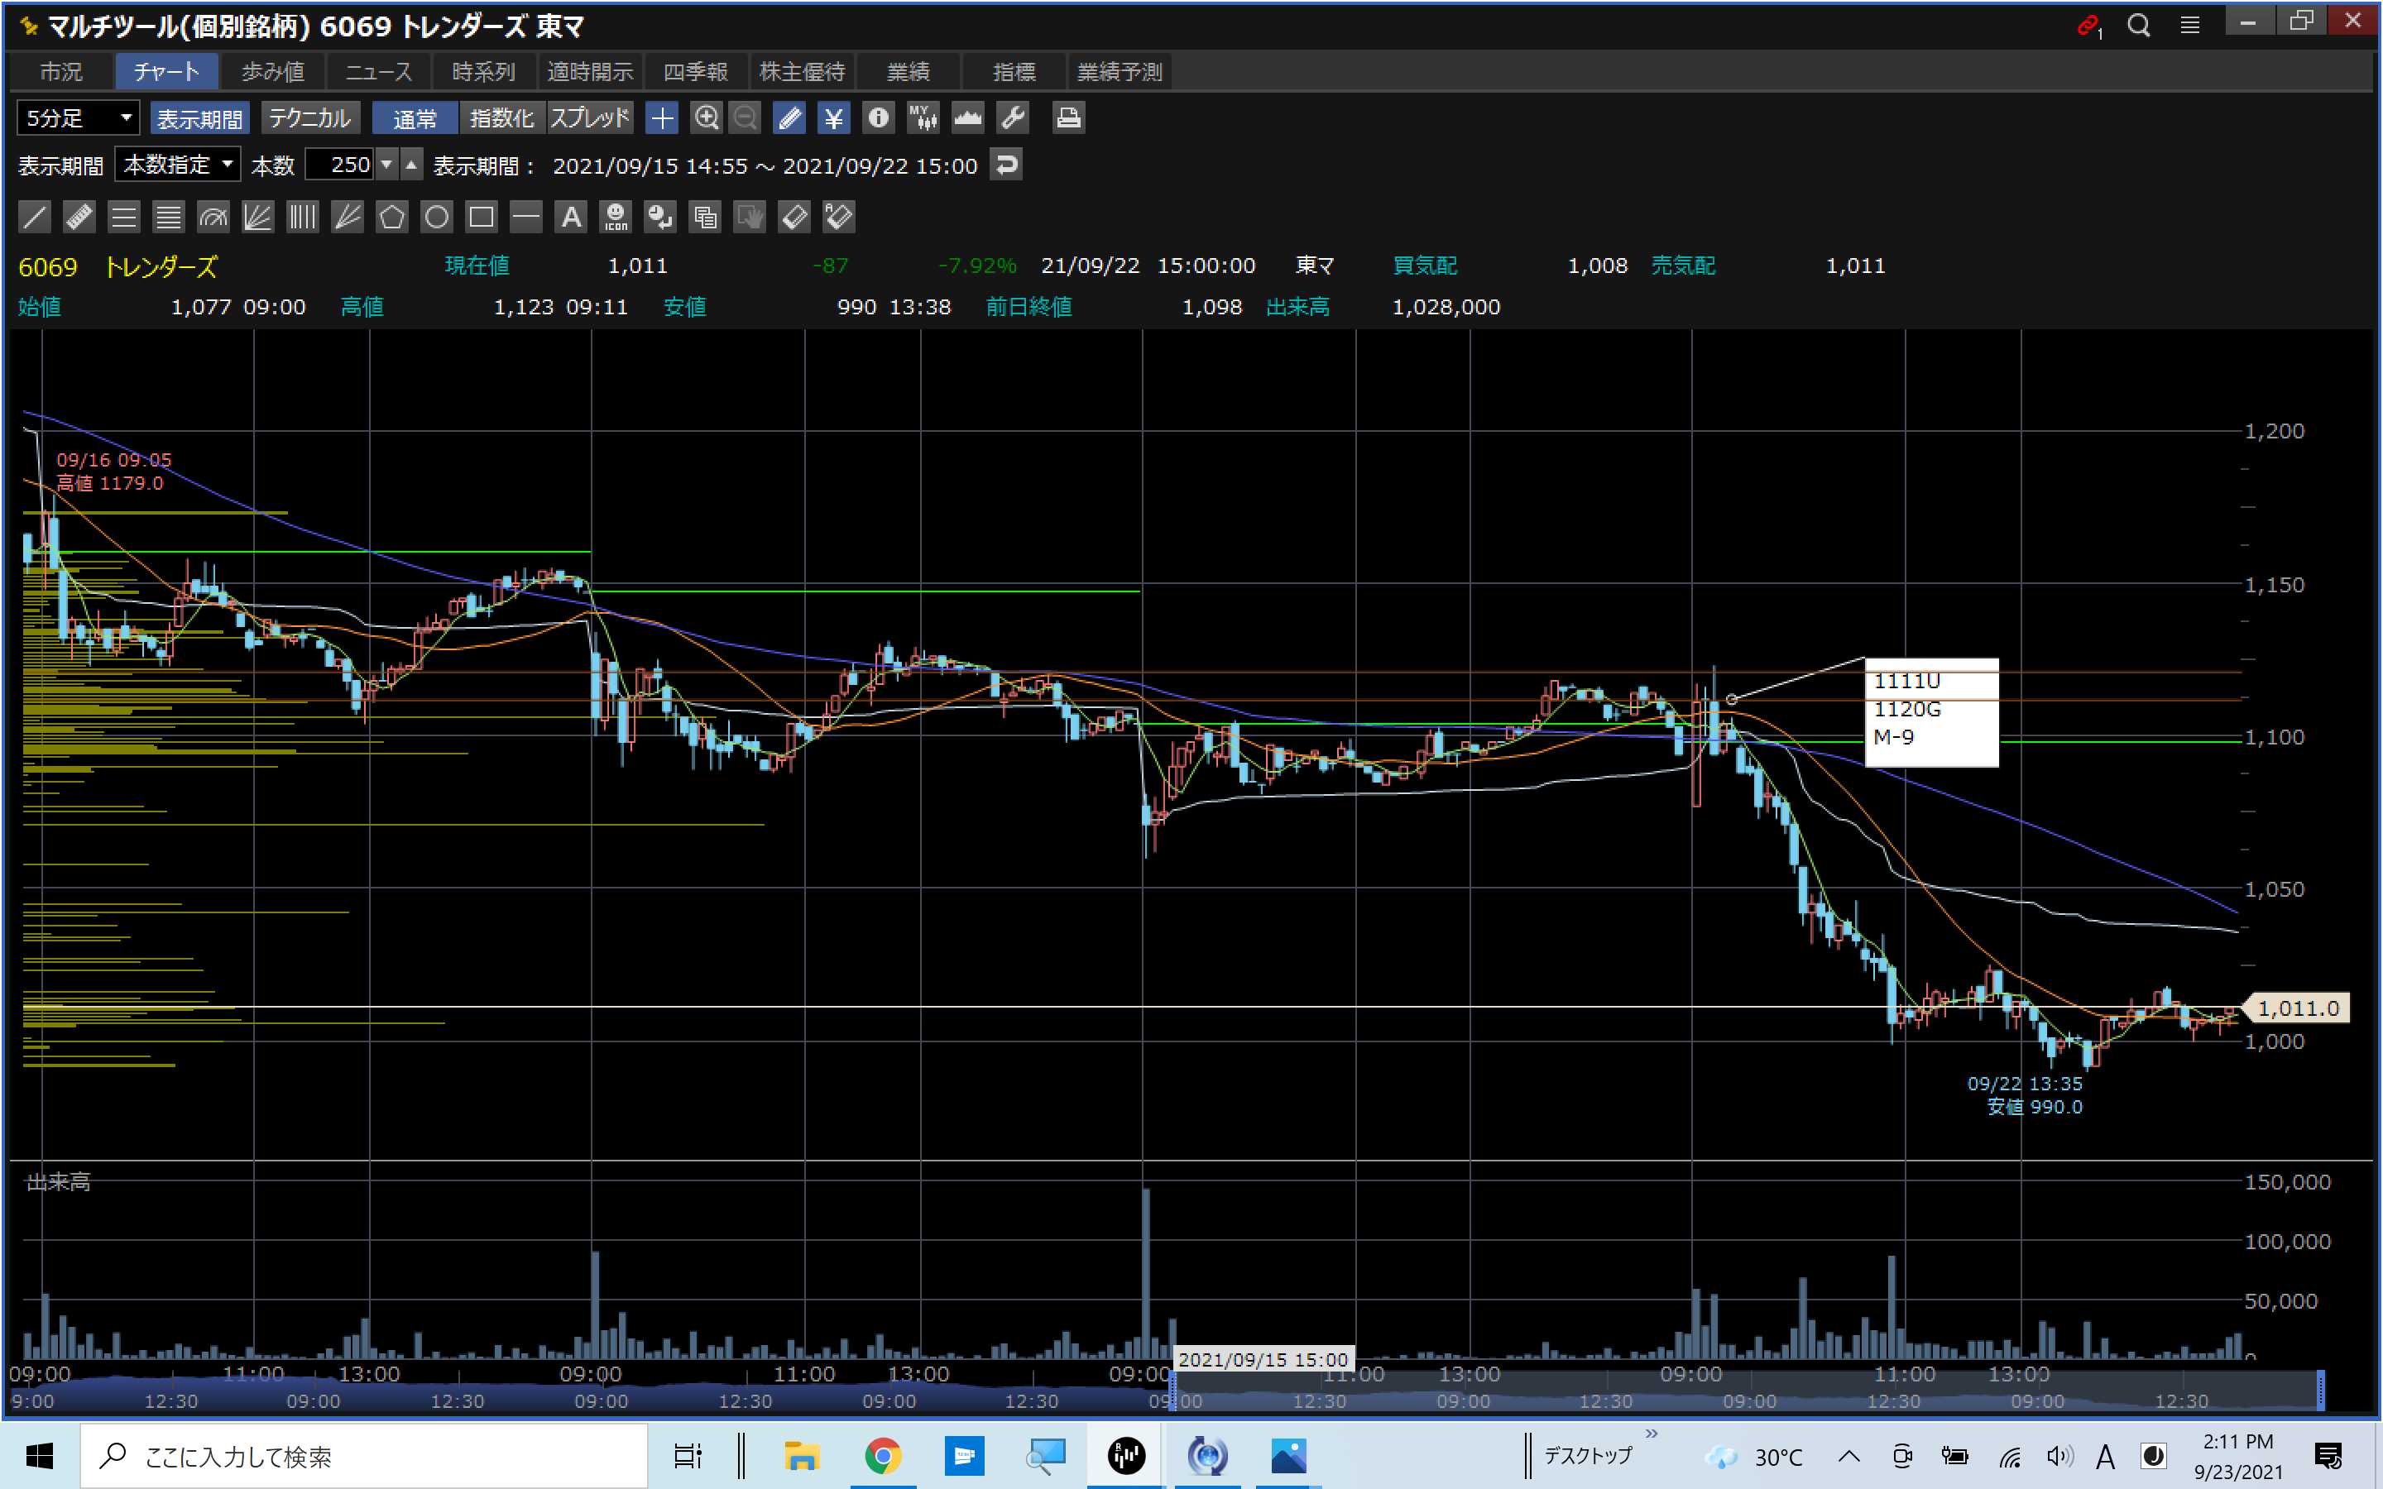Click the テクニカル button

309,118
